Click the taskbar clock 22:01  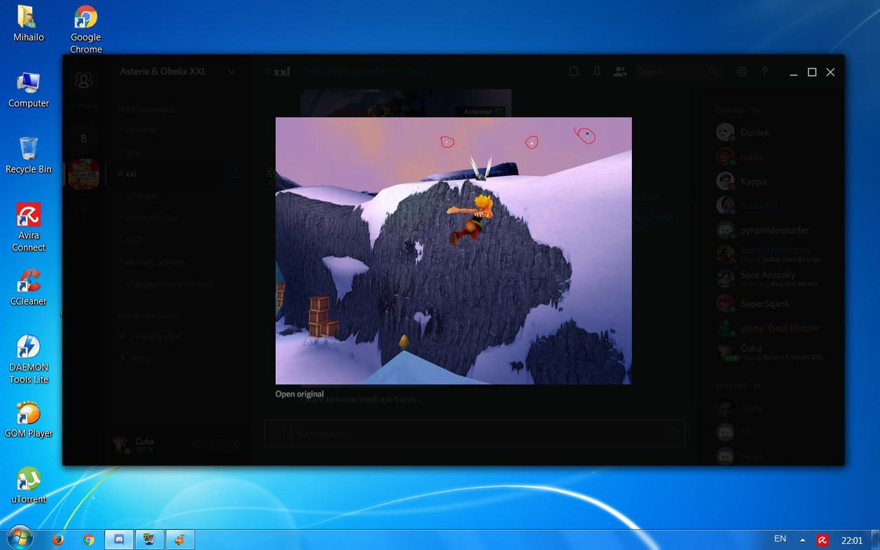852,540
